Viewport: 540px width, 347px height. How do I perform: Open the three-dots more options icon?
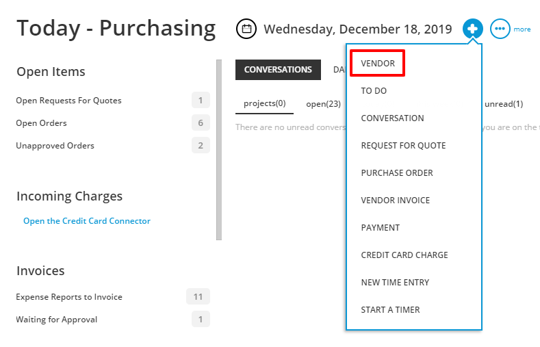pyautogui.click(x=500, y=29)
